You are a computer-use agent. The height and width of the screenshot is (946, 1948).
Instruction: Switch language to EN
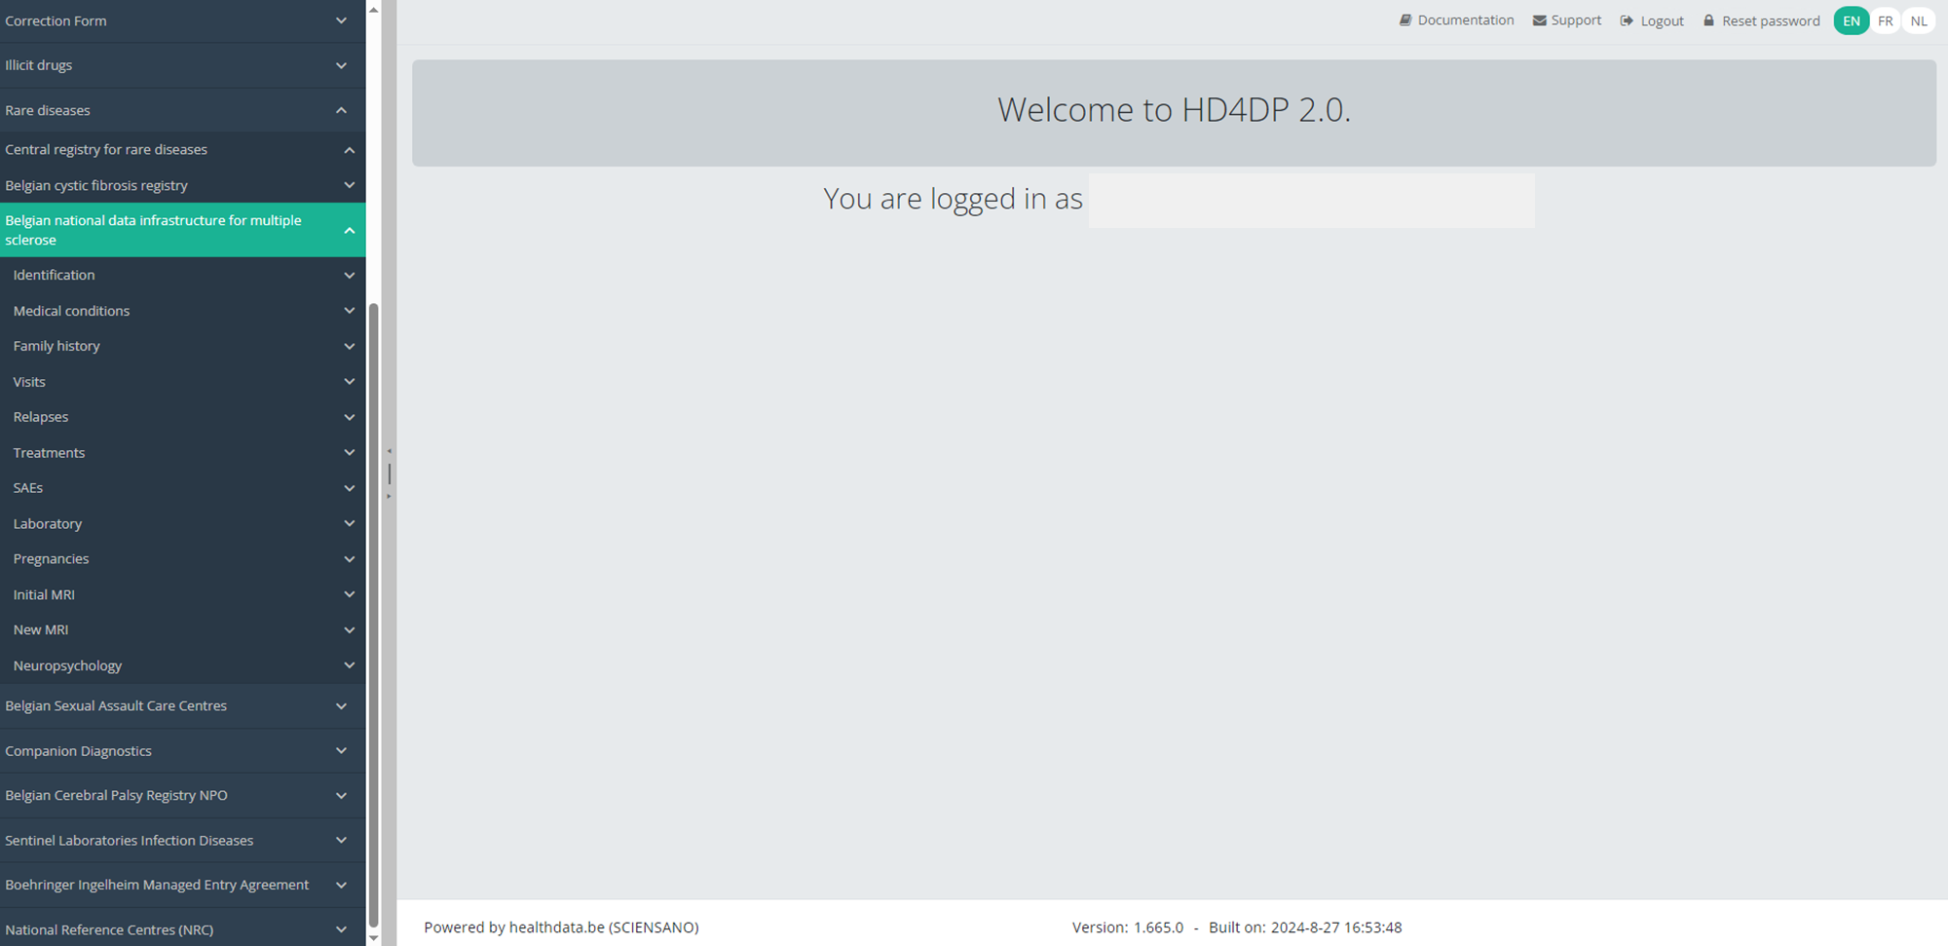tap(1851, 20)
